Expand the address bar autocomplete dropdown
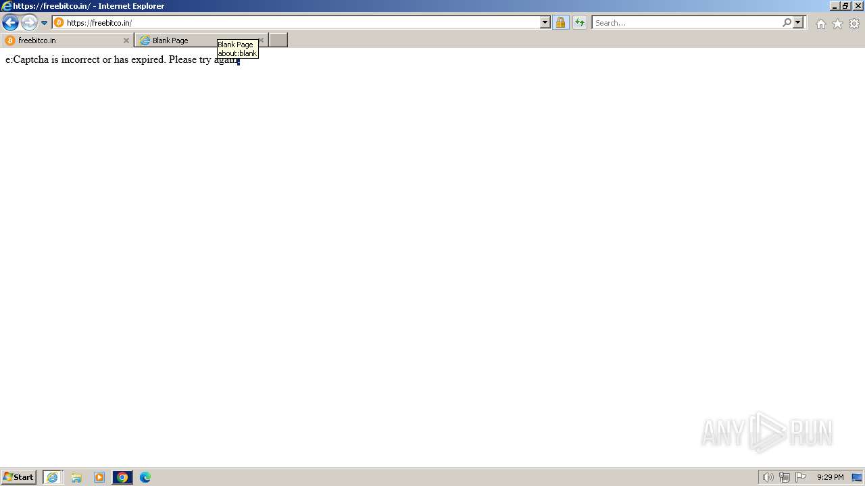Screen dimensions: 865x486 (545, 23)
